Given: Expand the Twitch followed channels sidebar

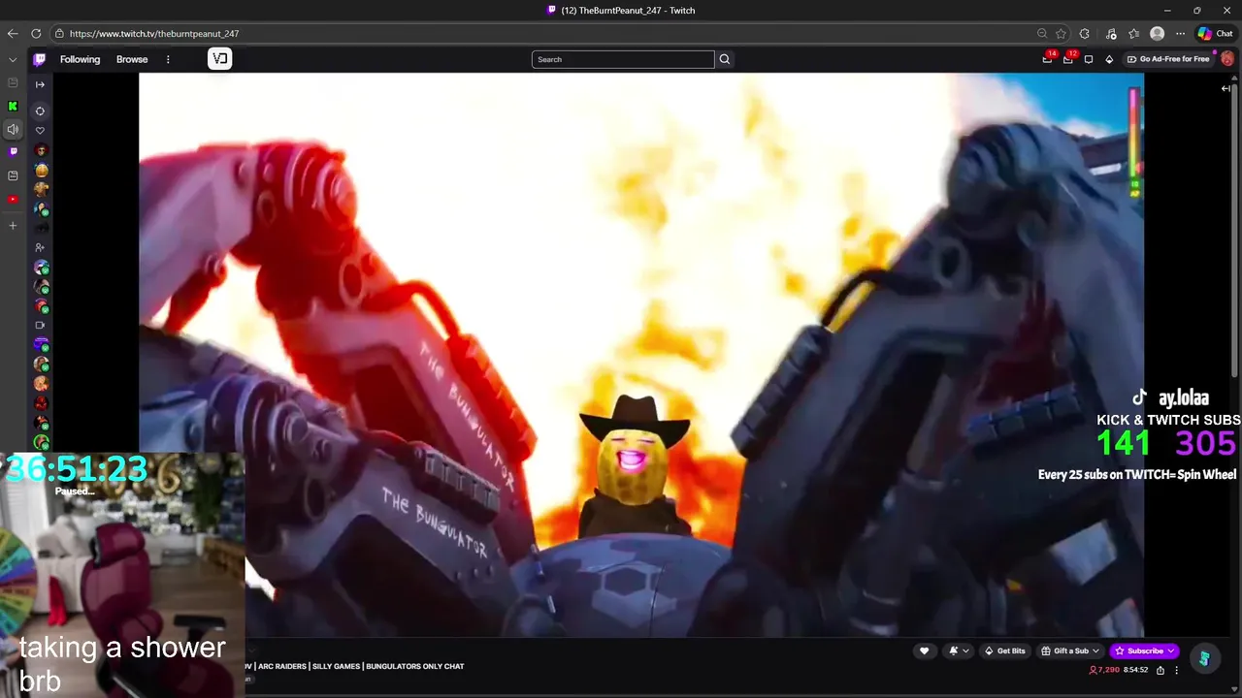Looking at the screenshot, I should tap(40, 84).
